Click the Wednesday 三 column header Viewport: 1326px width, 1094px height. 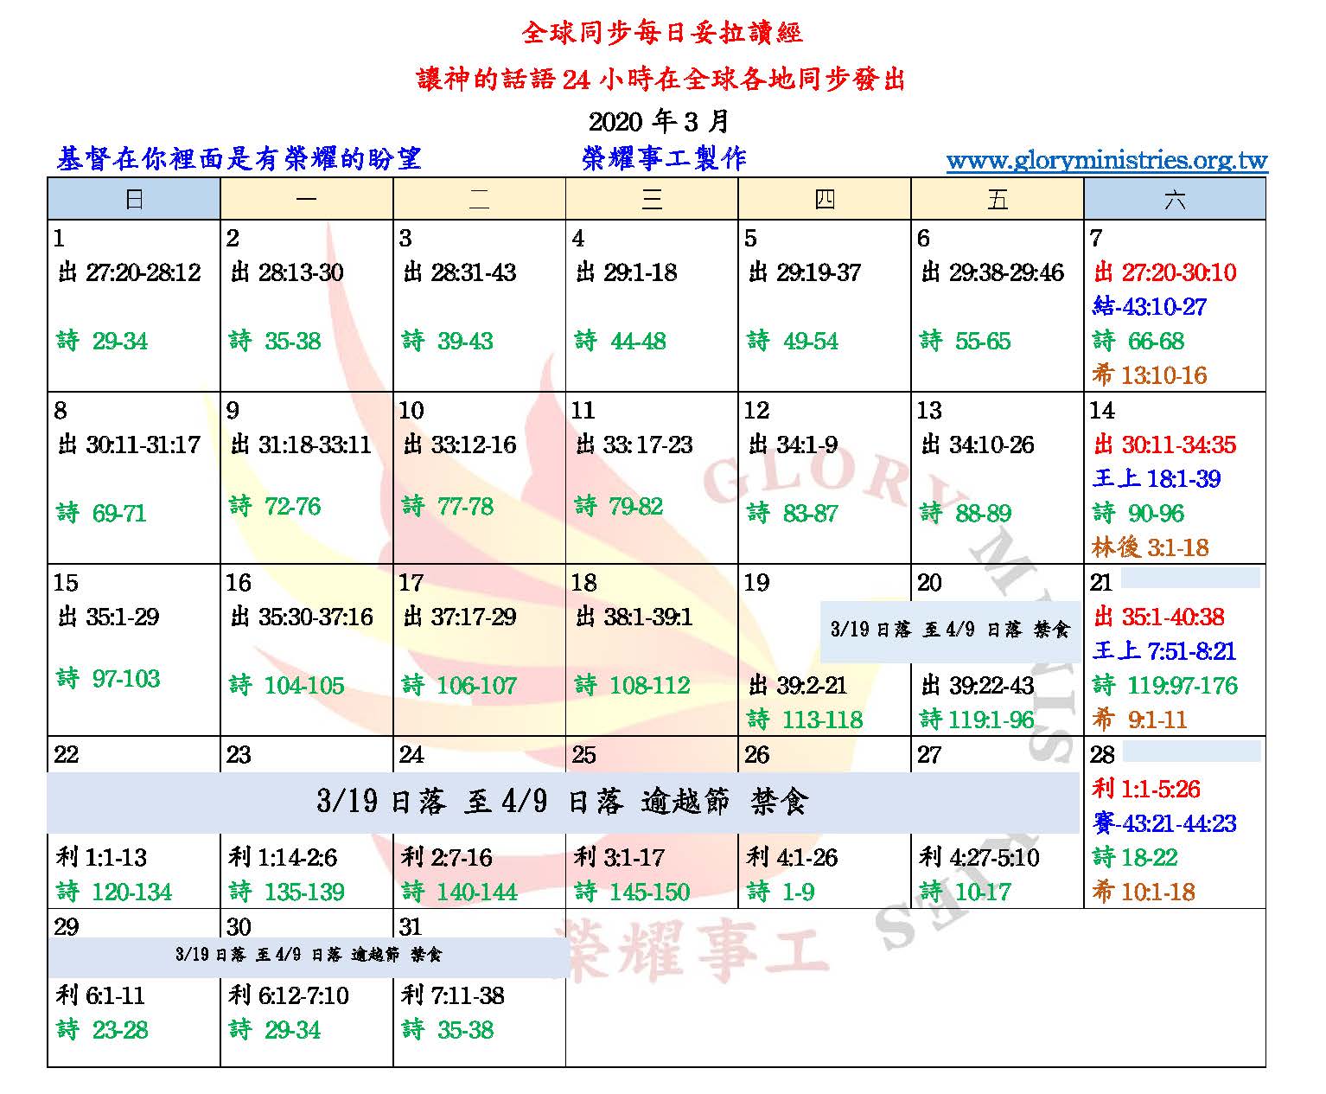coord(652,200)
